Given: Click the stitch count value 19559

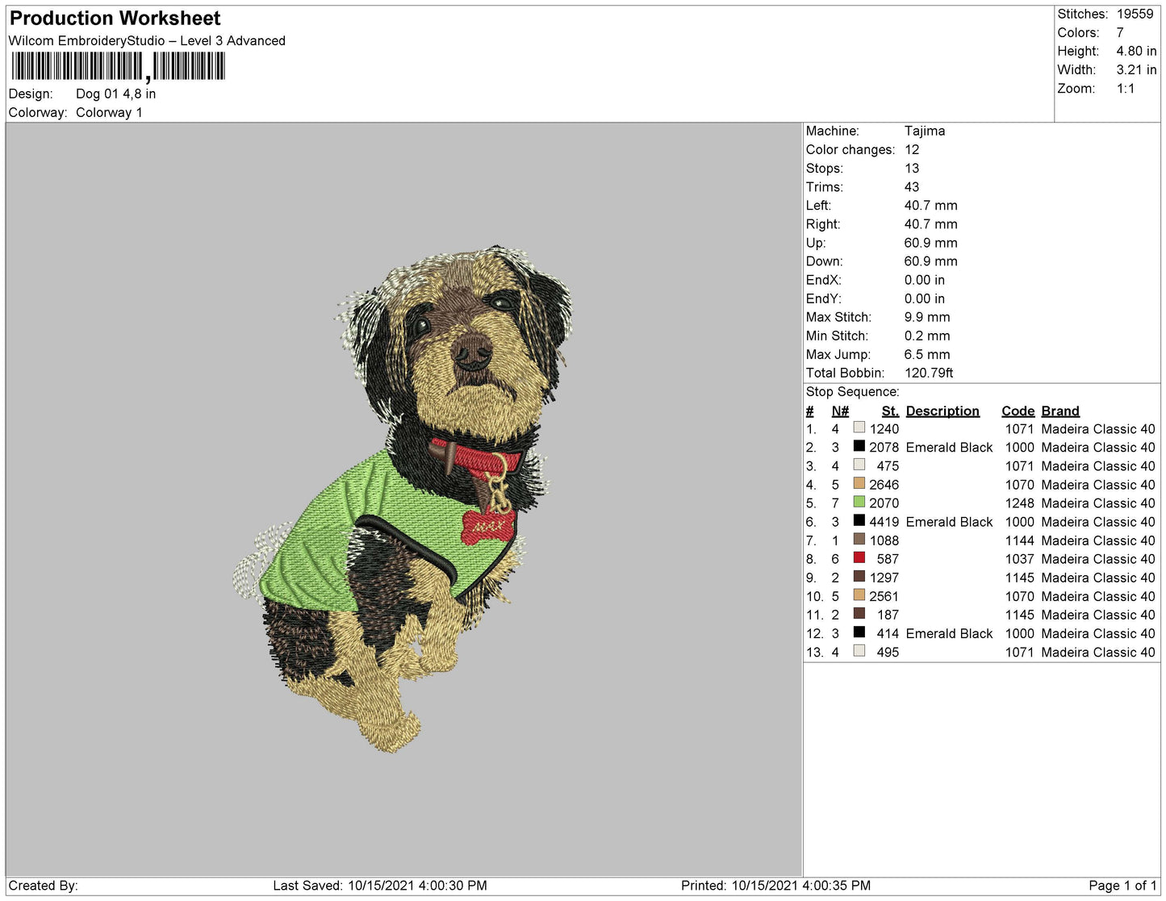Looking at the screenshot, I should (1135, 14).
